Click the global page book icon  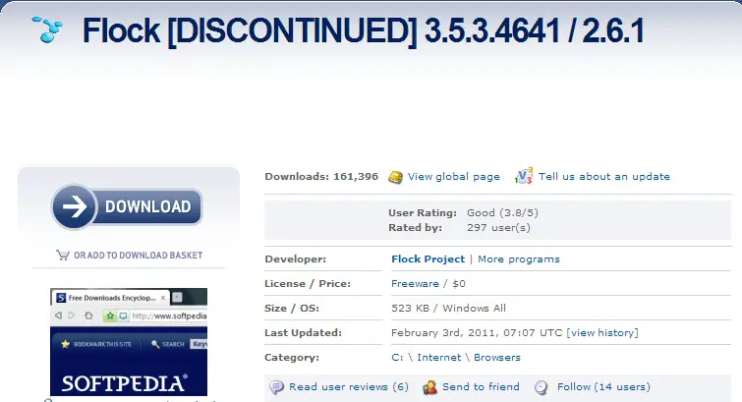click(x=395, y=177)
